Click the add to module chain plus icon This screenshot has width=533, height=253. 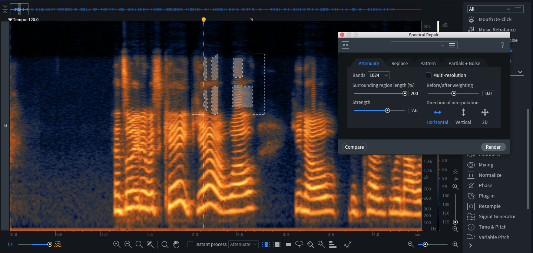click(345, 45)
